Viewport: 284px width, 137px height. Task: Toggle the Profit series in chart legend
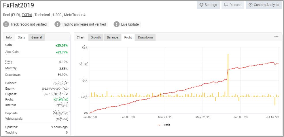tap(164, 125)
